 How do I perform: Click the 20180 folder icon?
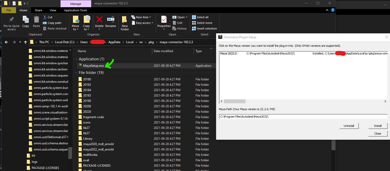[80, 79]
